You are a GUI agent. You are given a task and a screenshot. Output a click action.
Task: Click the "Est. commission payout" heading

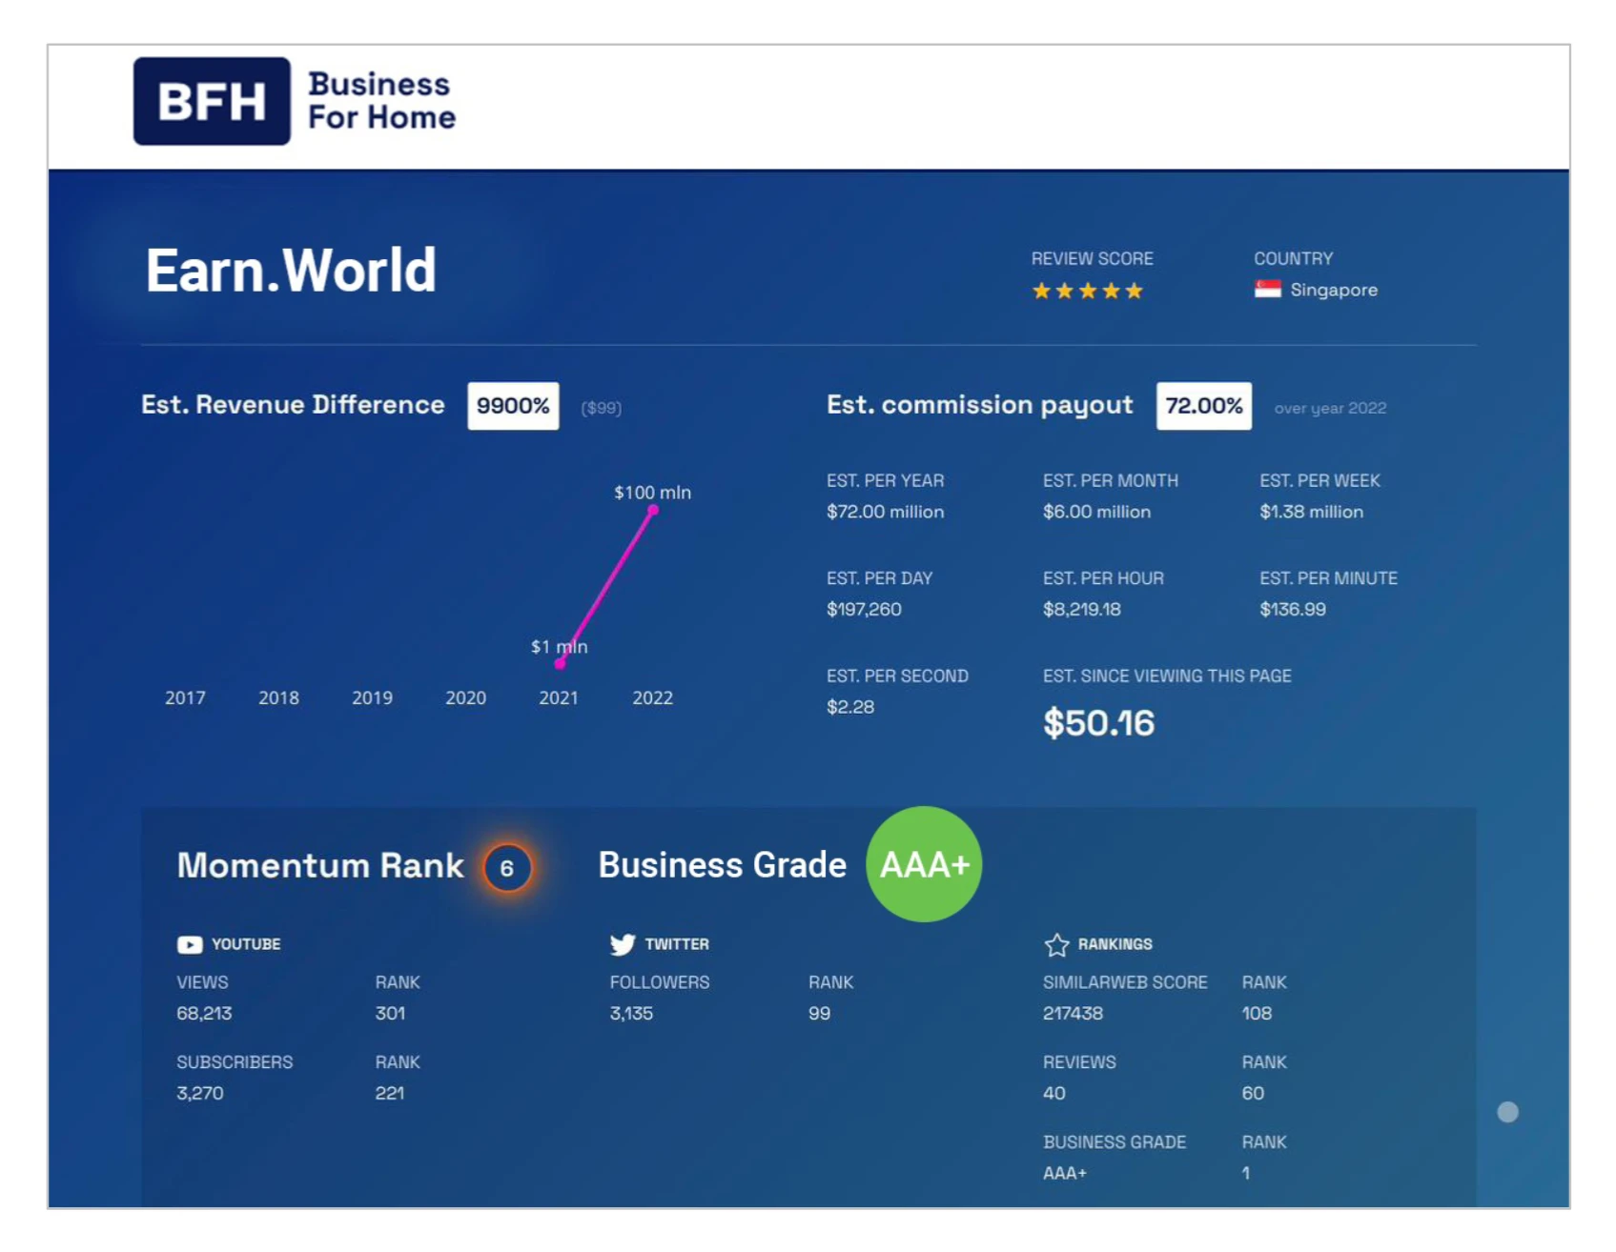coord(980,405)
